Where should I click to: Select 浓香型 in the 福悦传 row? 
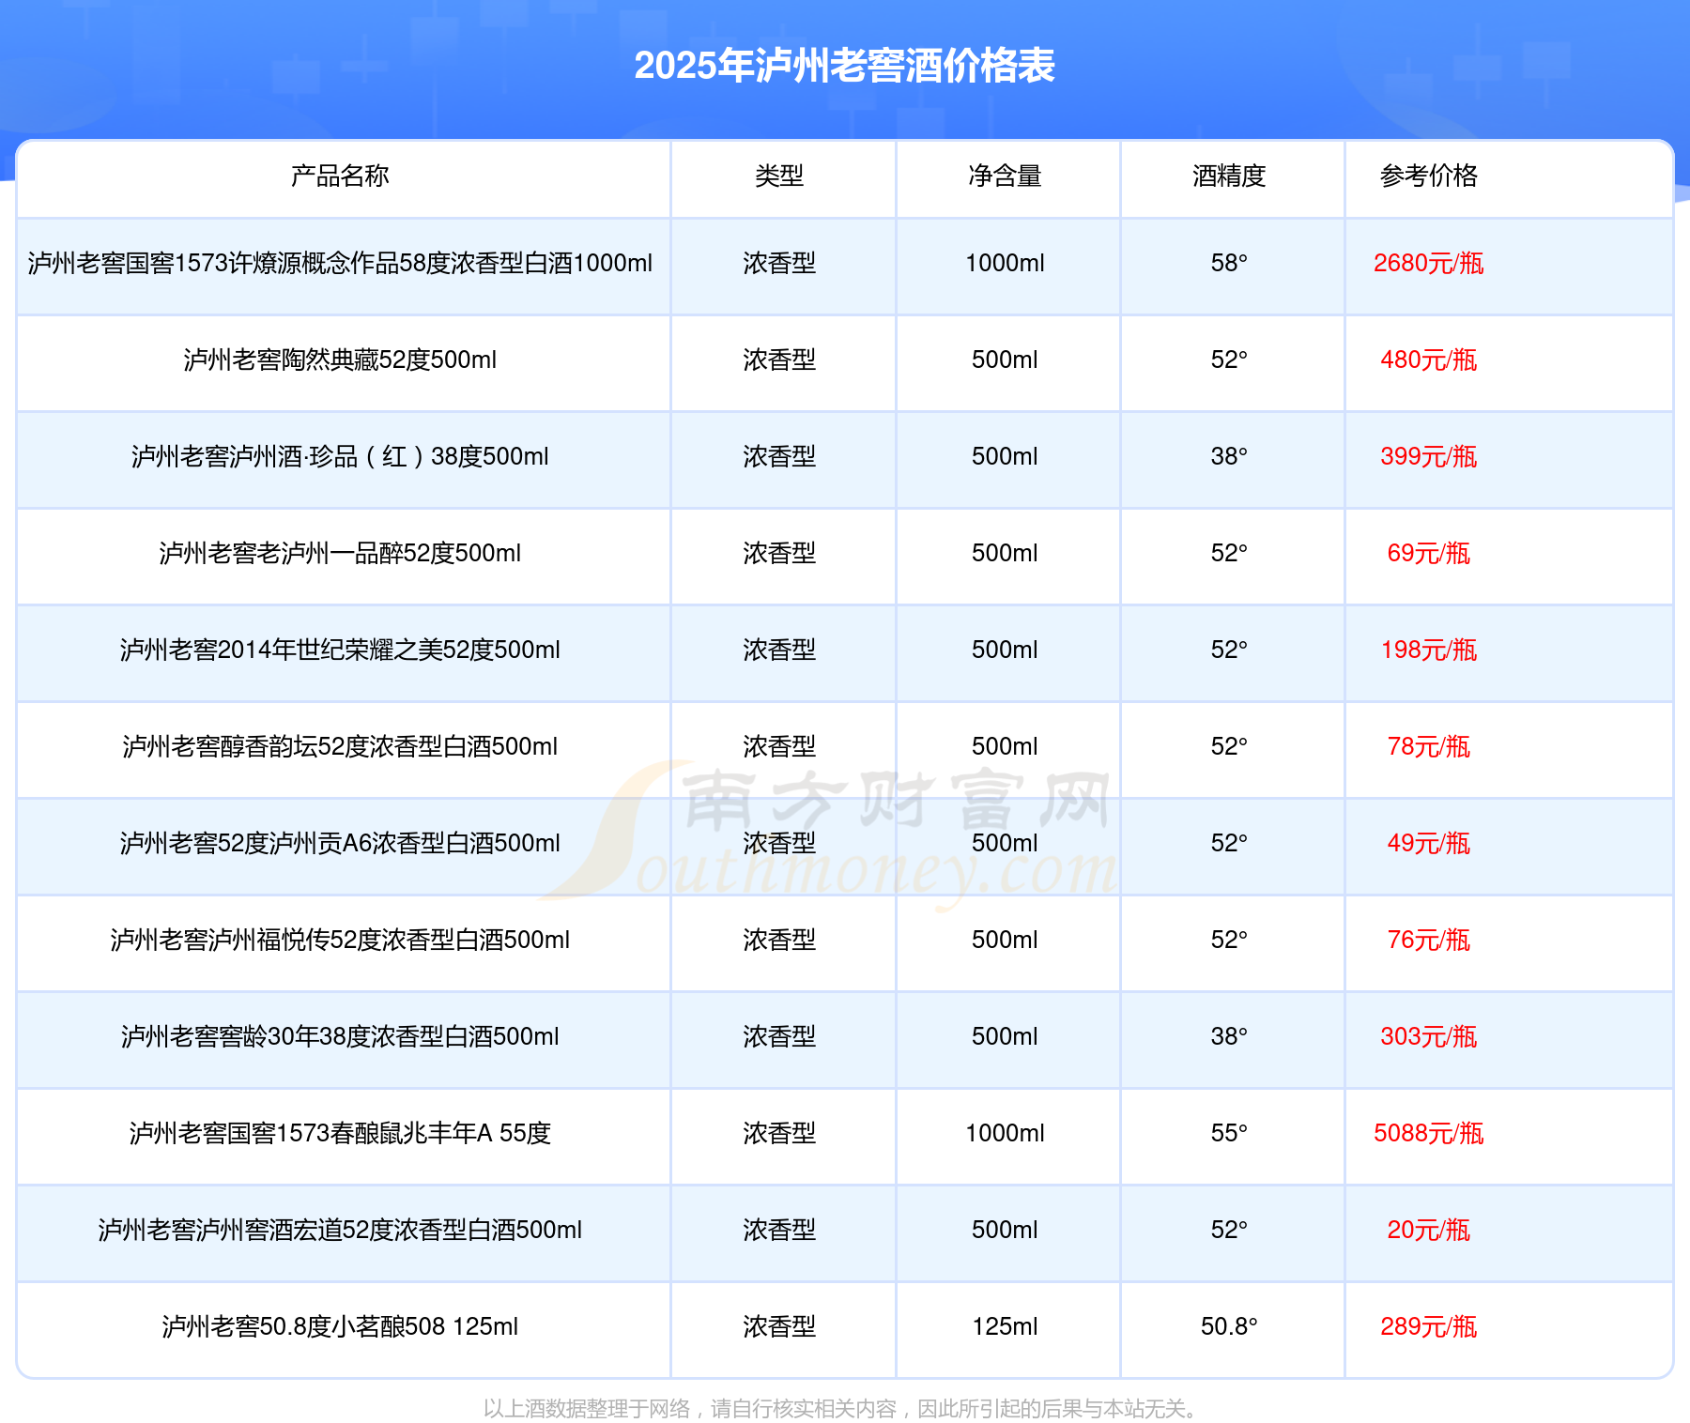tap(779, 940)
